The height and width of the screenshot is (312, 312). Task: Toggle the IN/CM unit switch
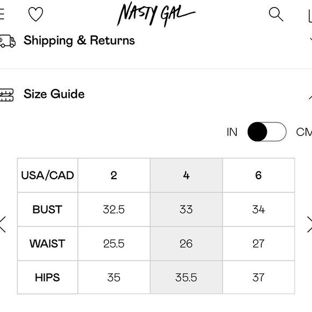coord(267,132)
